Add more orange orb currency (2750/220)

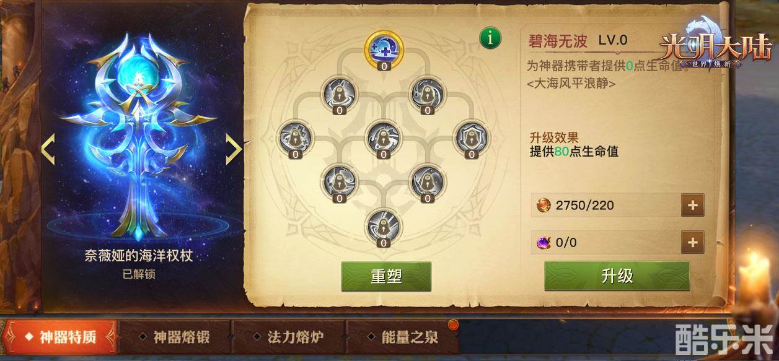coord(693,205)
